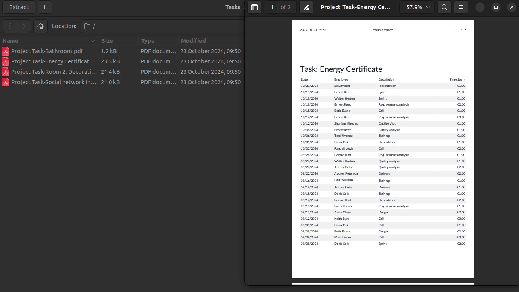519x292 pixels.
Task: Click the 10/12/2024 date cell
Action: pos(309,123)
